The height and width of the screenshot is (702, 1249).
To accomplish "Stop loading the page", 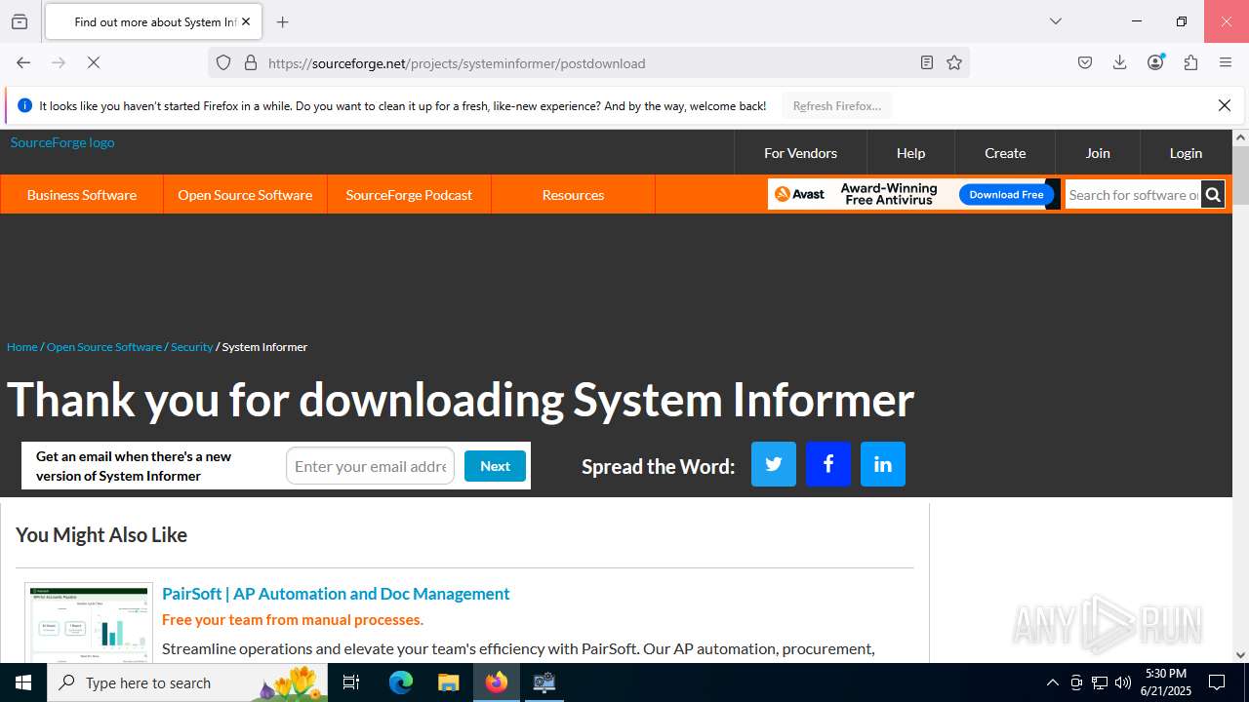I will click(x=94, y=62).
